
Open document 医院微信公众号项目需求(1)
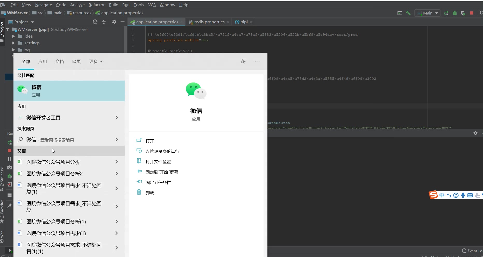click(x=69, y=233)
